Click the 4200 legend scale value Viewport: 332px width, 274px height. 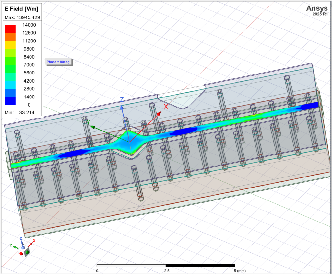click(29, 81)
